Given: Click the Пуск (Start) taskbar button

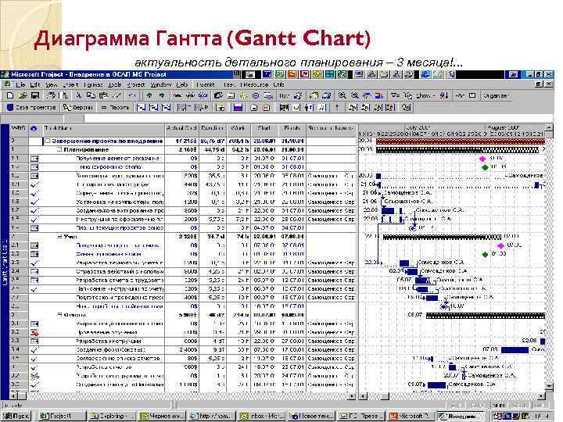Looking at the screenshot, I should coord(16,416).
